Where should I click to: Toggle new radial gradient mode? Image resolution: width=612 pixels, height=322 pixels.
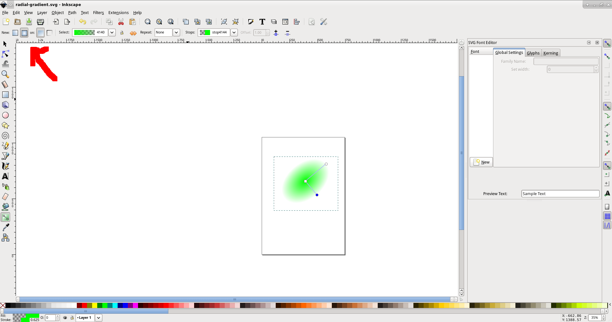[x=24, y=33]
